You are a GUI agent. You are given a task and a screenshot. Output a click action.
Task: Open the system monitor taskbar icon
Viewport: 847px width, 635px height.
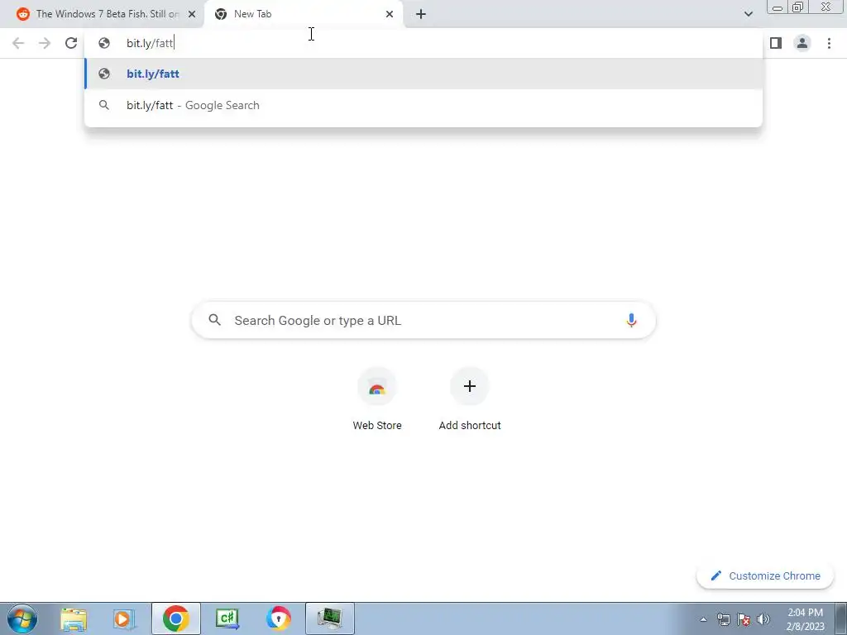pyautogui.click(x=330, y=618)
